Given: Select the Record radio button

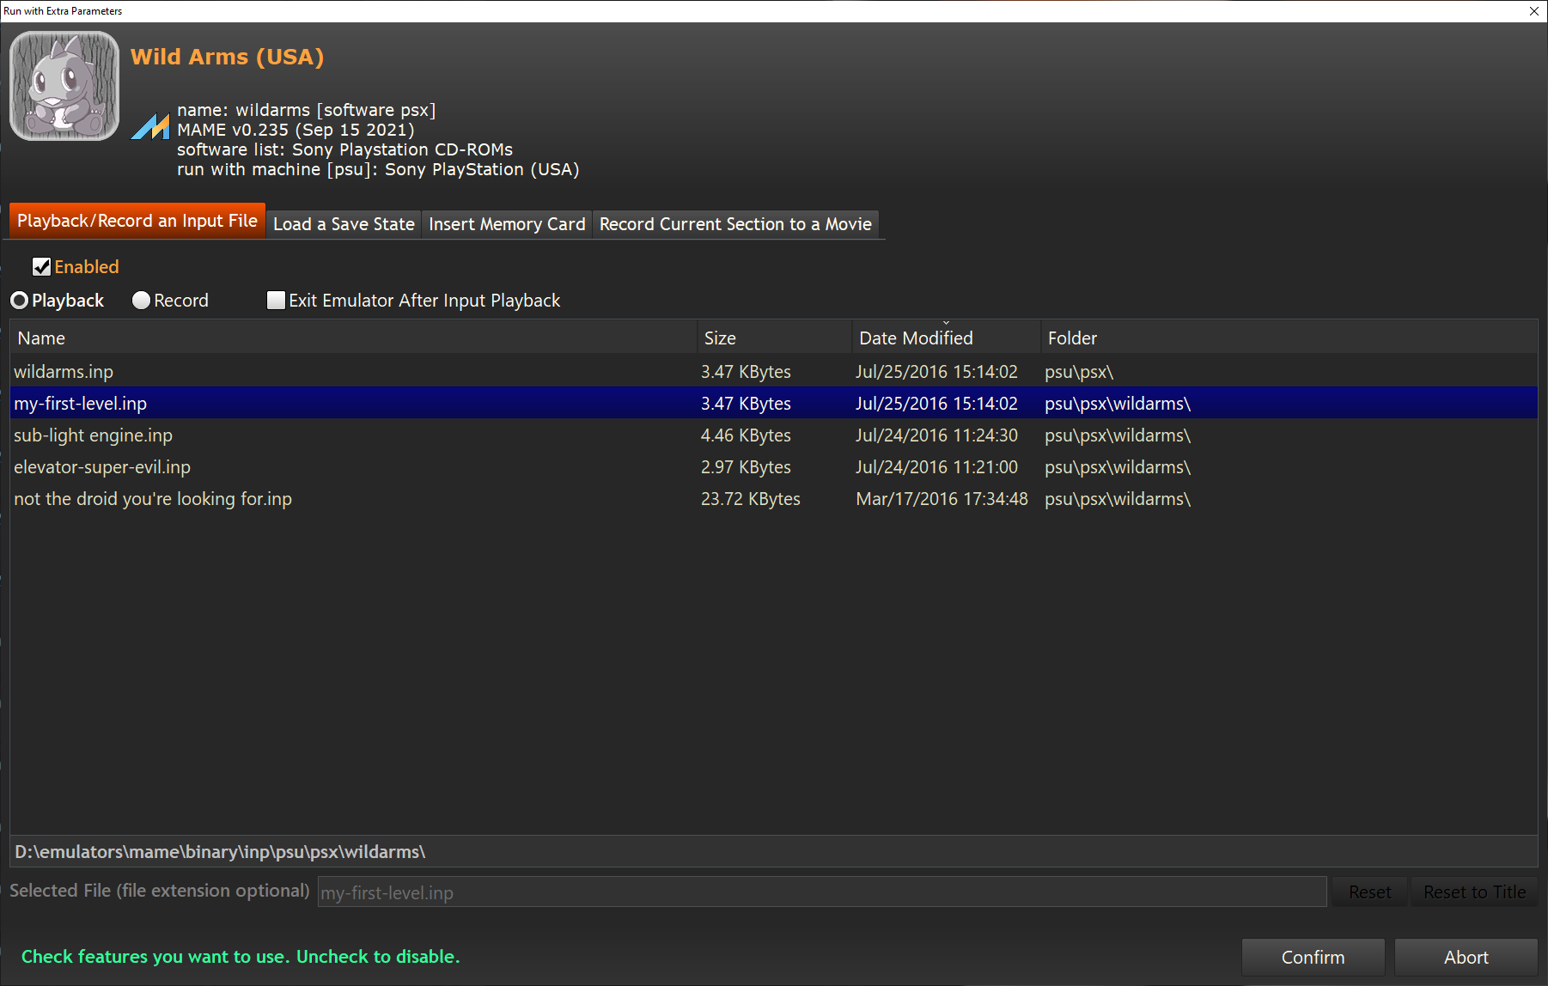Looking at the screenshot, I should [x=142, y=301].
